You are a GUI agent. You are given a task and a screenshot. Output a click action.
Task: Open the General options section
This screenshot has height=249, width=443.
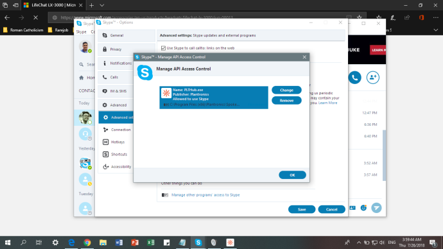coord(126,35)
